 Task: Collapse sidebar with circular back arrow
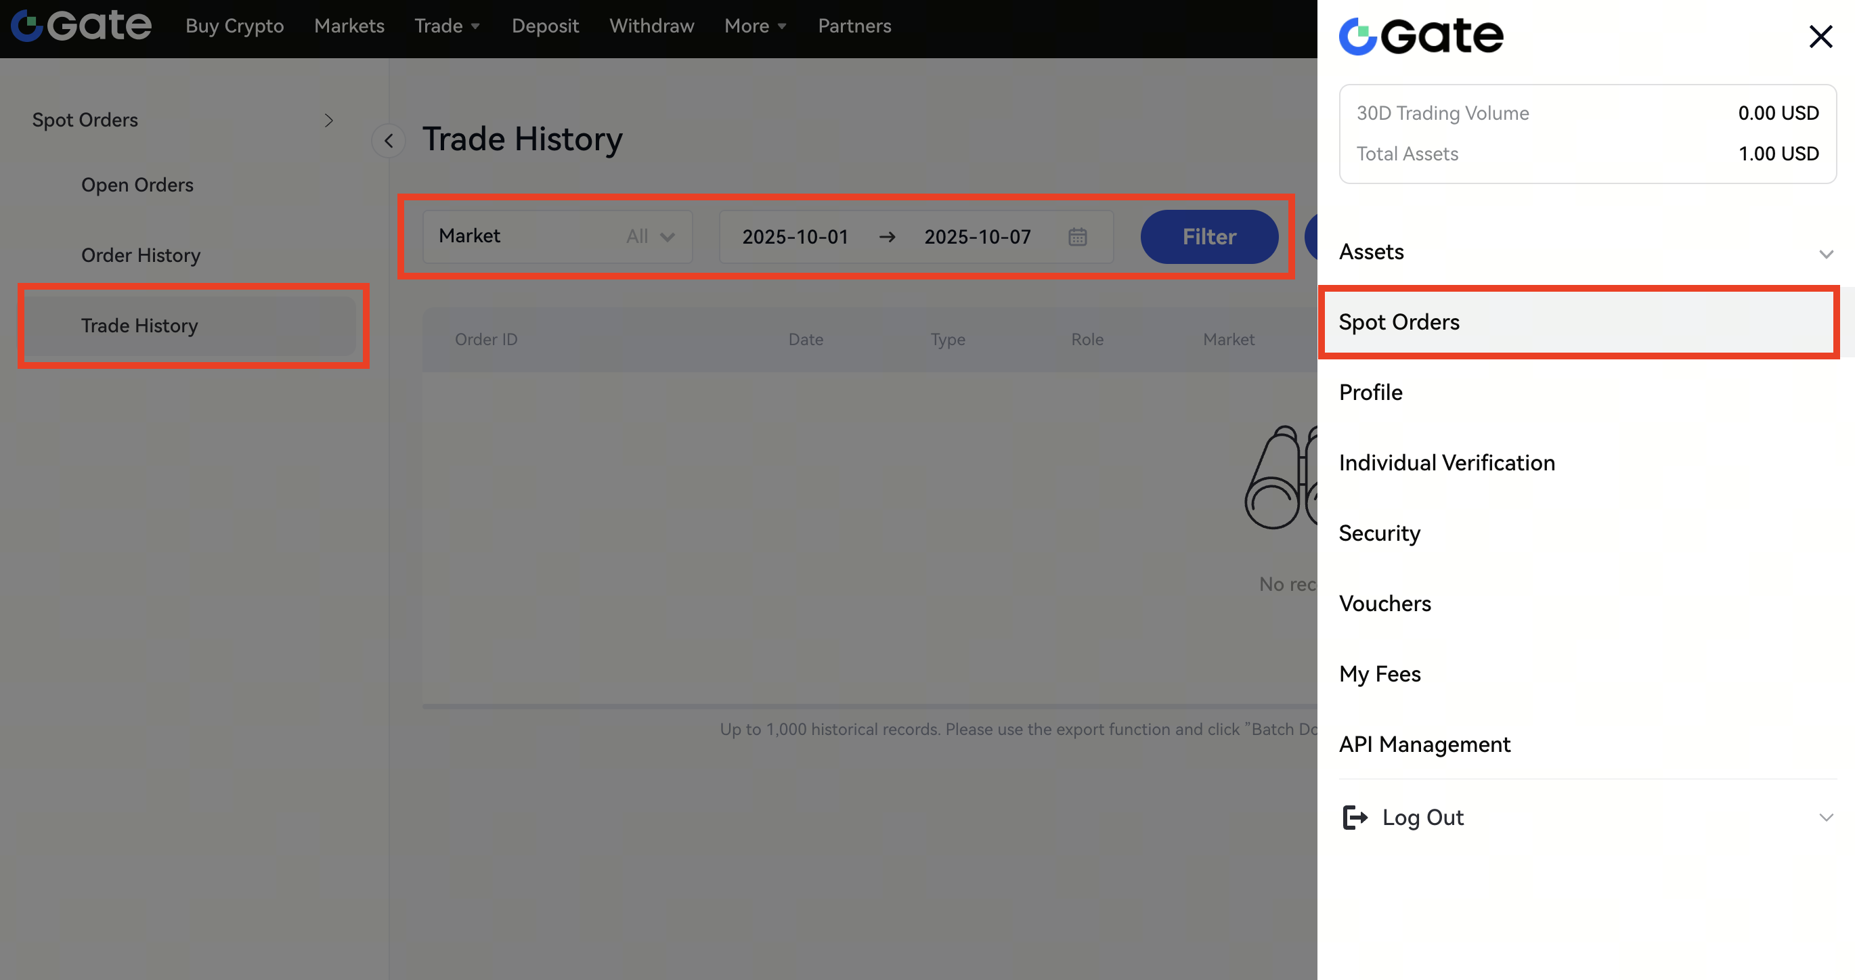[388, 140]
